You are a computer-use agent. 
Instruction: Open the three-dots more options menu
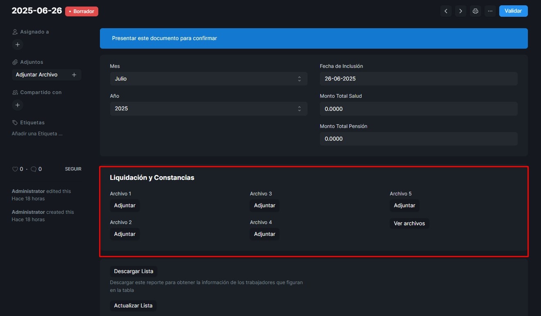coord(490,11)
